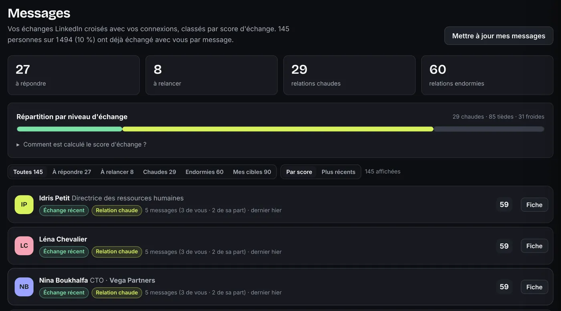Click 'Mettre à jour mes messages' button
The image size is (561, 311).
click(x=498, y=36)
